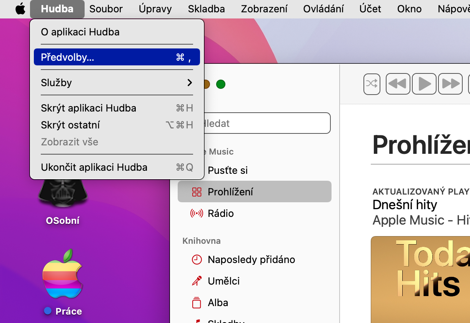470x323 pixels.
Task: Toggle shuffle playback
Action: click(x=372, y=84)
